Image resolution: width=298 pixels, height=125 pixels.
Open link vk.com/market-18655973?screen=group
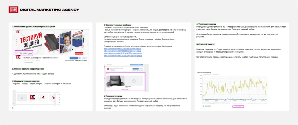click(123, 51)
